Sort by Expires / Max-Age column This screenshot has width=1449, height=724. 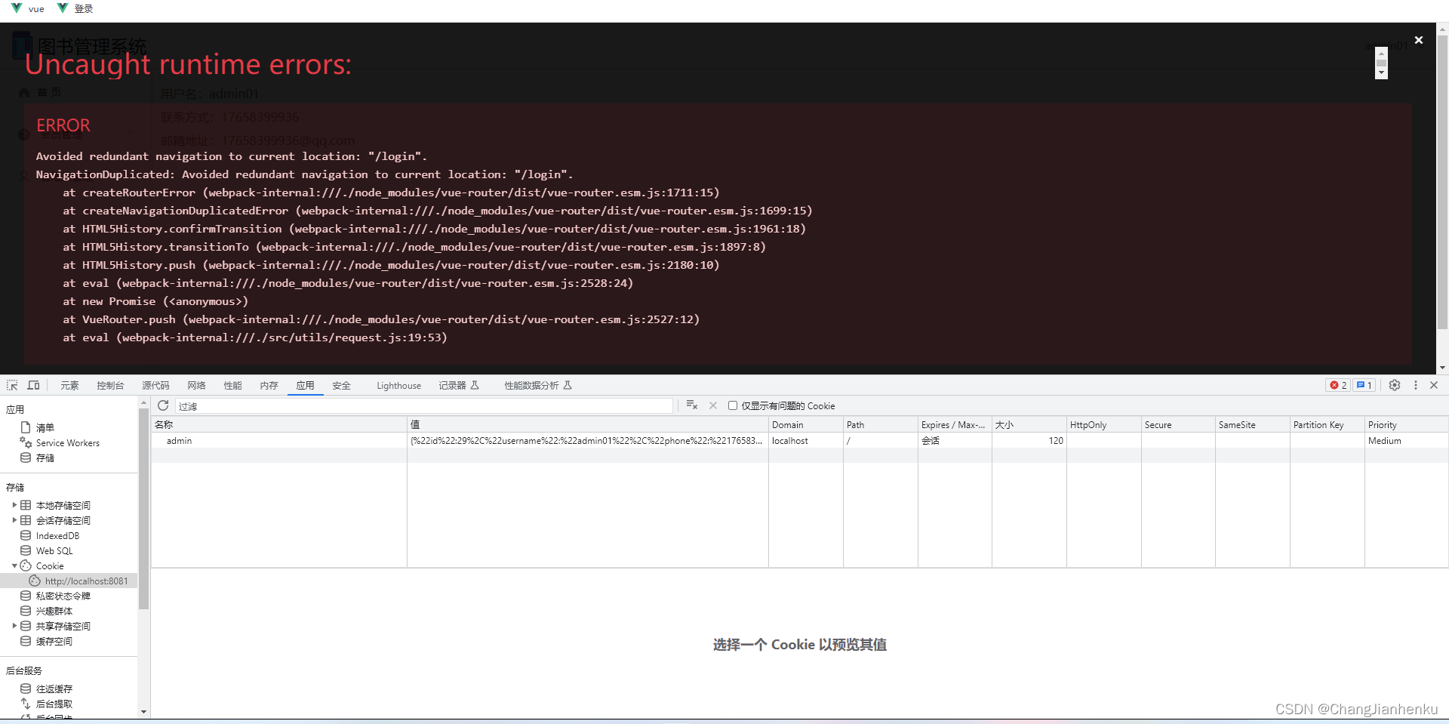(x=955, y=424)
